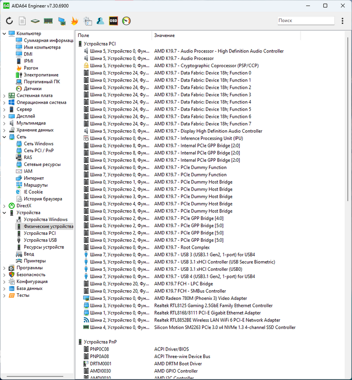Expand the Storage tree node
Screen dimensions: 352x380
click(4, 130)
